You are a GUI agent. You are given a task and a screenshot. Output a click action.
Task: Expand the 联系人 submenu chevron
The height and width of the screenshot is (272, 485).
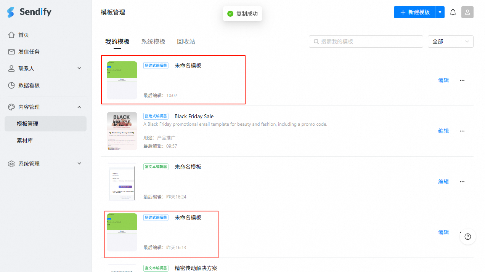tap(79, 69)
